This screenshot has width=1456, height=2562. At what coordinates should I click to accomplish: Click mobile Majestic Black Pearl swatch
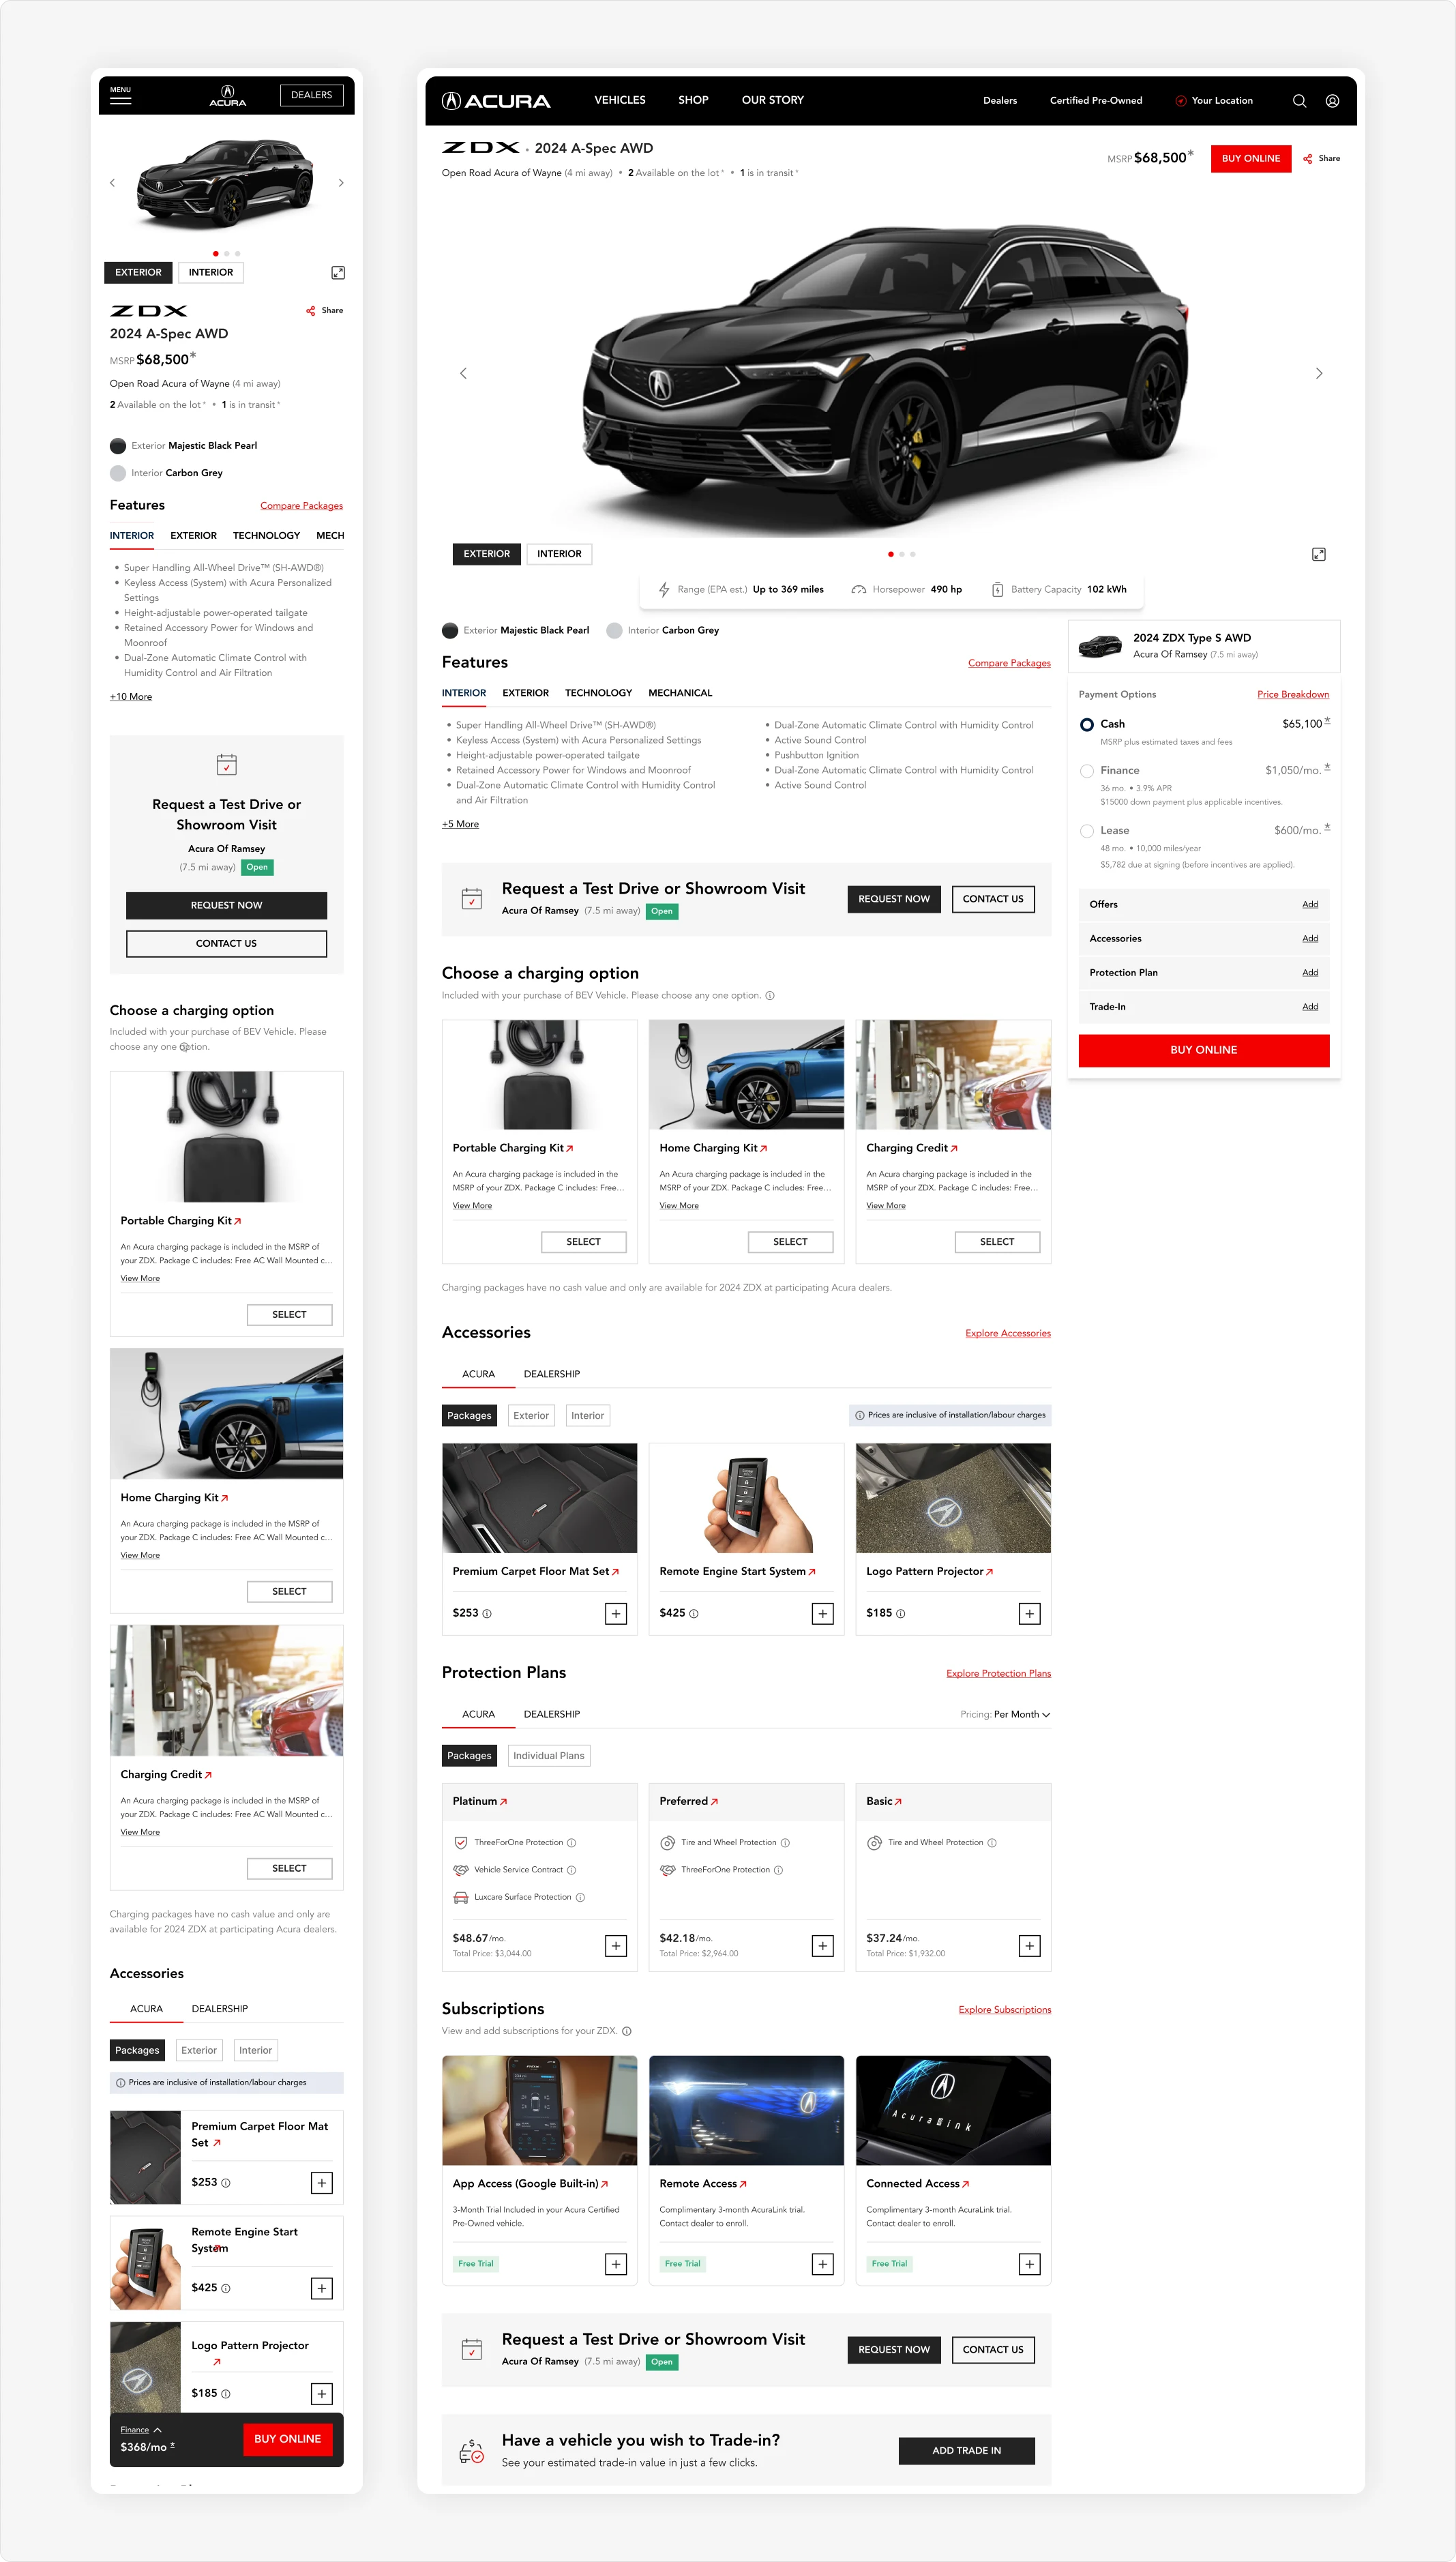click(x=118, y=446)
